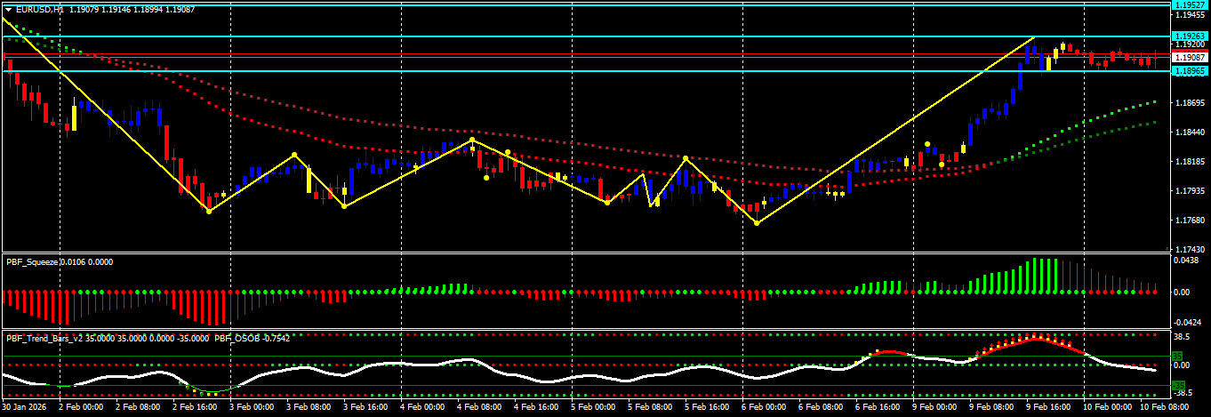Image resolution: width=1211 pixels, height=417 pixels.
Task: Click the 0.0438 Squeeze scale value
Action: click(x=1188, y=260)
